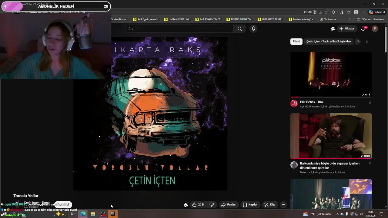This screenshot has width=388, height=218.
Task: Open the account avatar 'E' menu
Action: [x=375, y=29]
